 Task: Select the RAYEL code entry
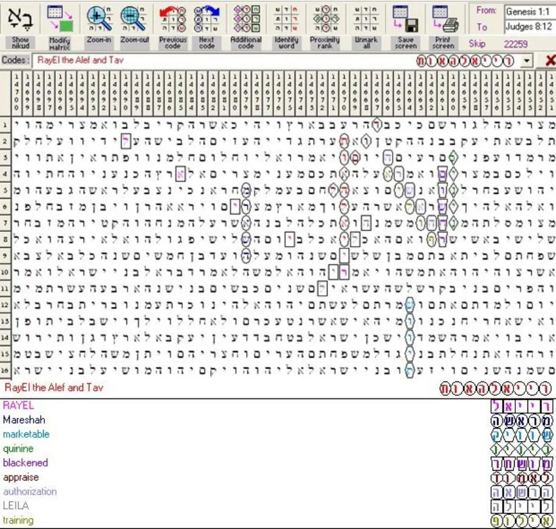18,405
